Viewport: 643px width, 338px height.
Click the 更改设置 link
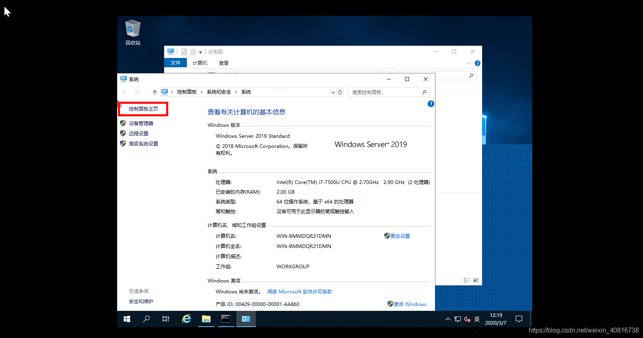[400, 236]
